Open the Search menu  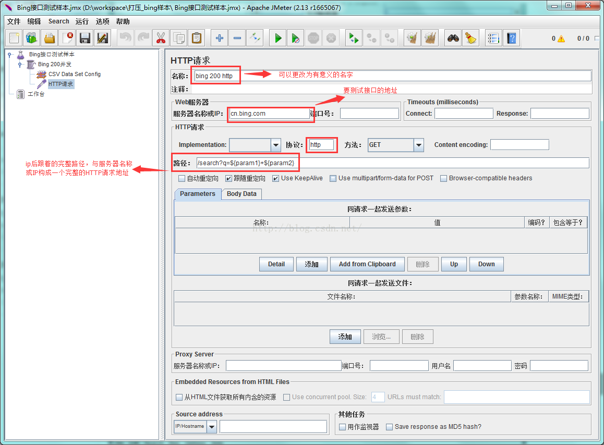[x=59, y=21]
